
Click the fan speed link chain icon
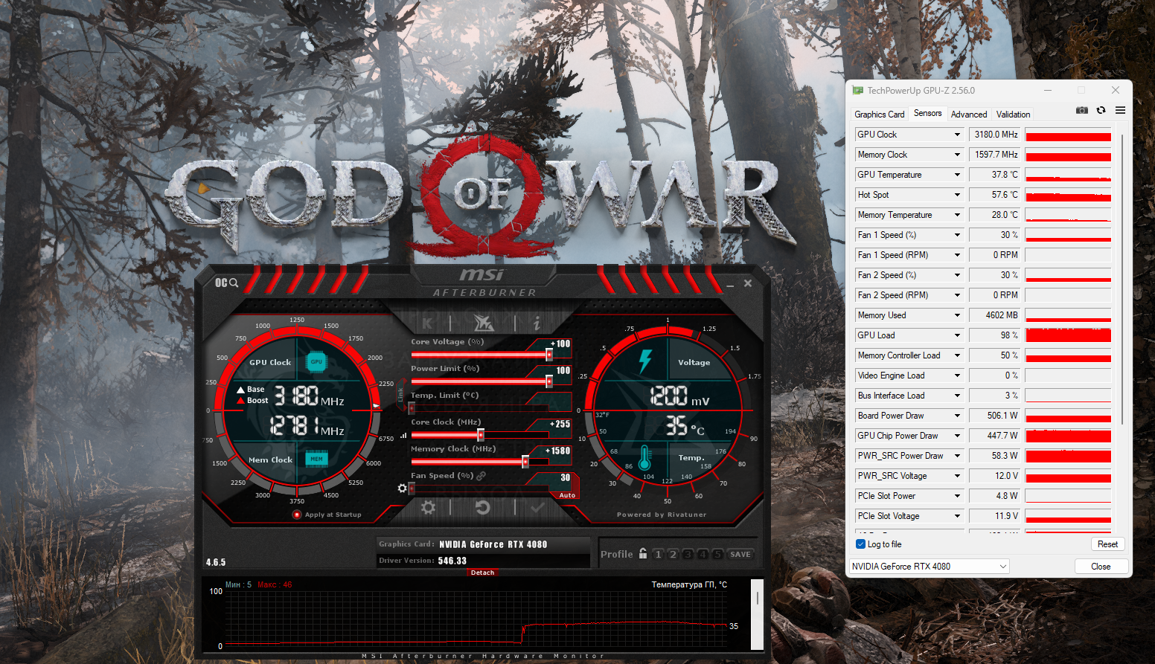481,476
